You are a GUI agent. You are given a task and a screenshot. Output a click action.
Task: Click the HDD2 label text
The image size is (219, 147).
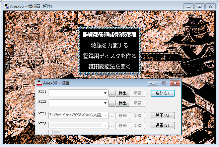(x=42, y=124)
